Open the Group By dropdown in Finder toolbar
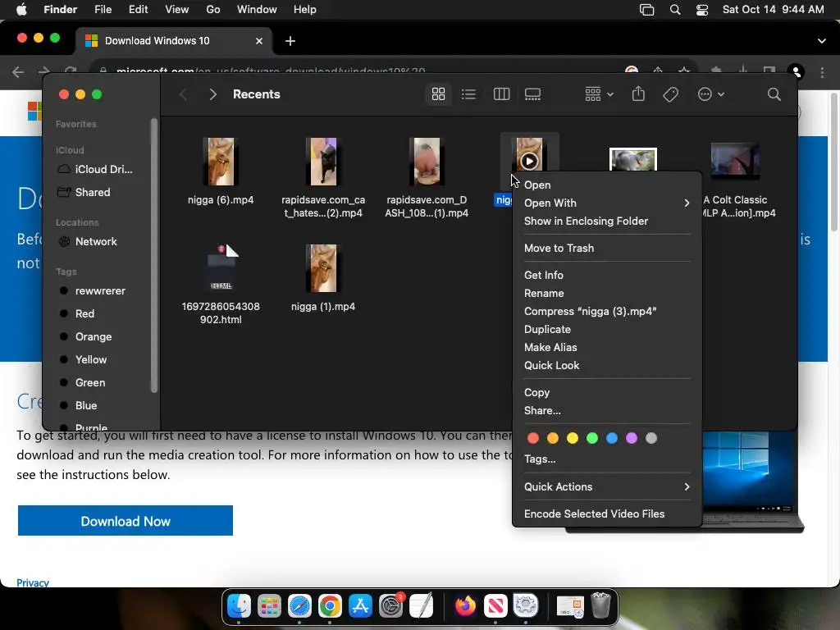 pyautogui.click(x=599, y=94)
